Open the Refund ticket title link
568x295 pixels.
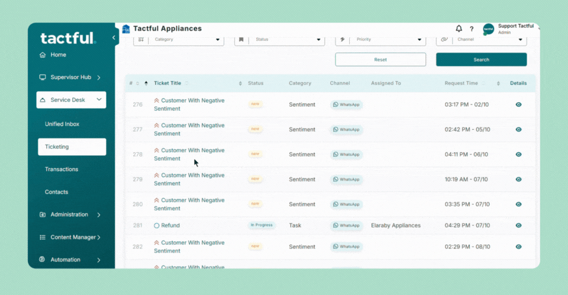pyautogui.click(x=170, y=225)
